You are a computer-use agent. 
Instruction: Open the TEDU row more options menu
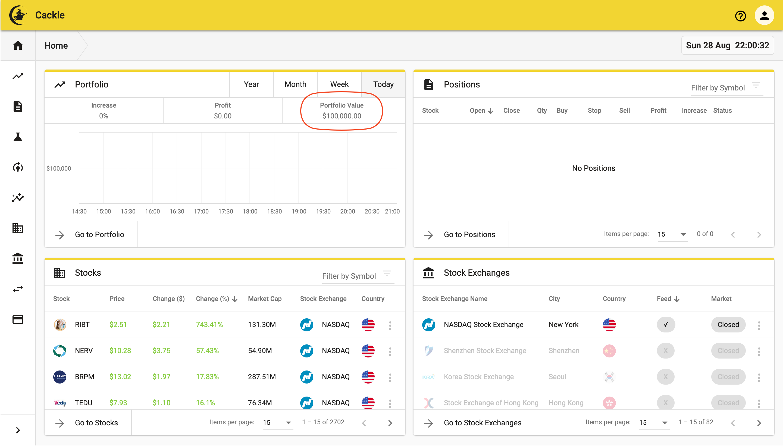pos(390,403)
